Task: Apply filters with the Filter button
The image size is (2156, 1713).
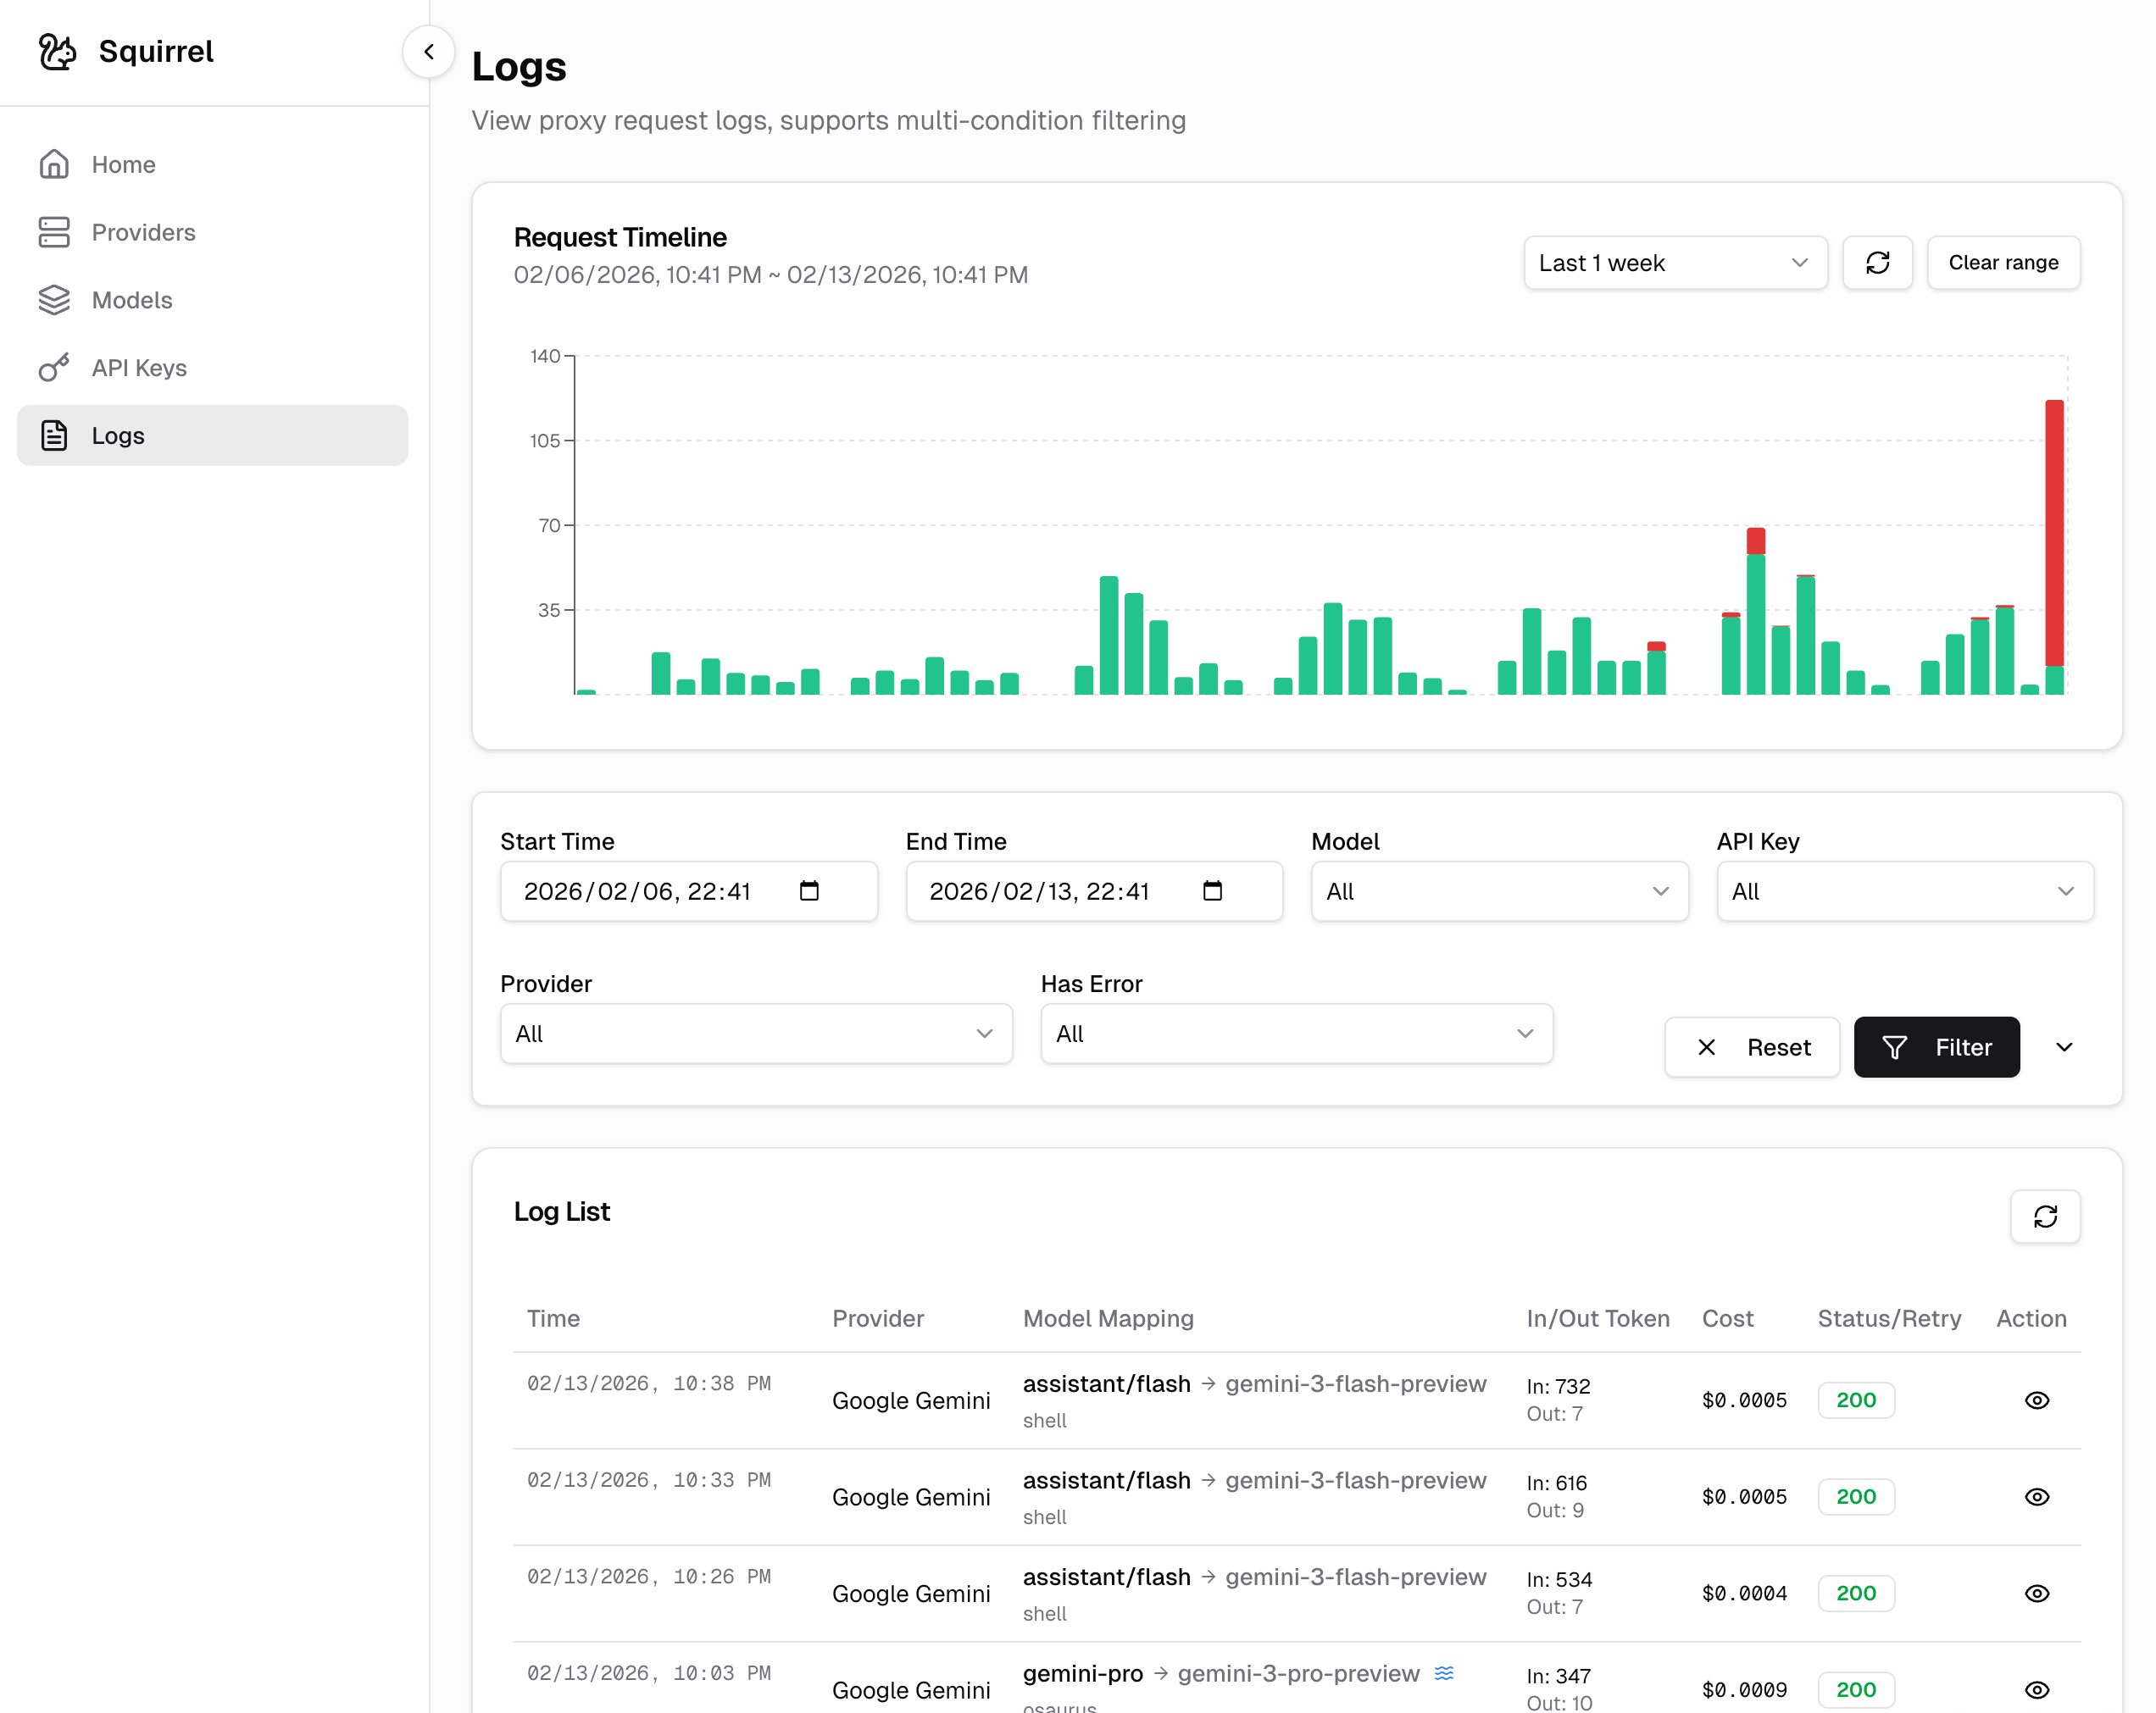Action: [x=1936, y=1046]
